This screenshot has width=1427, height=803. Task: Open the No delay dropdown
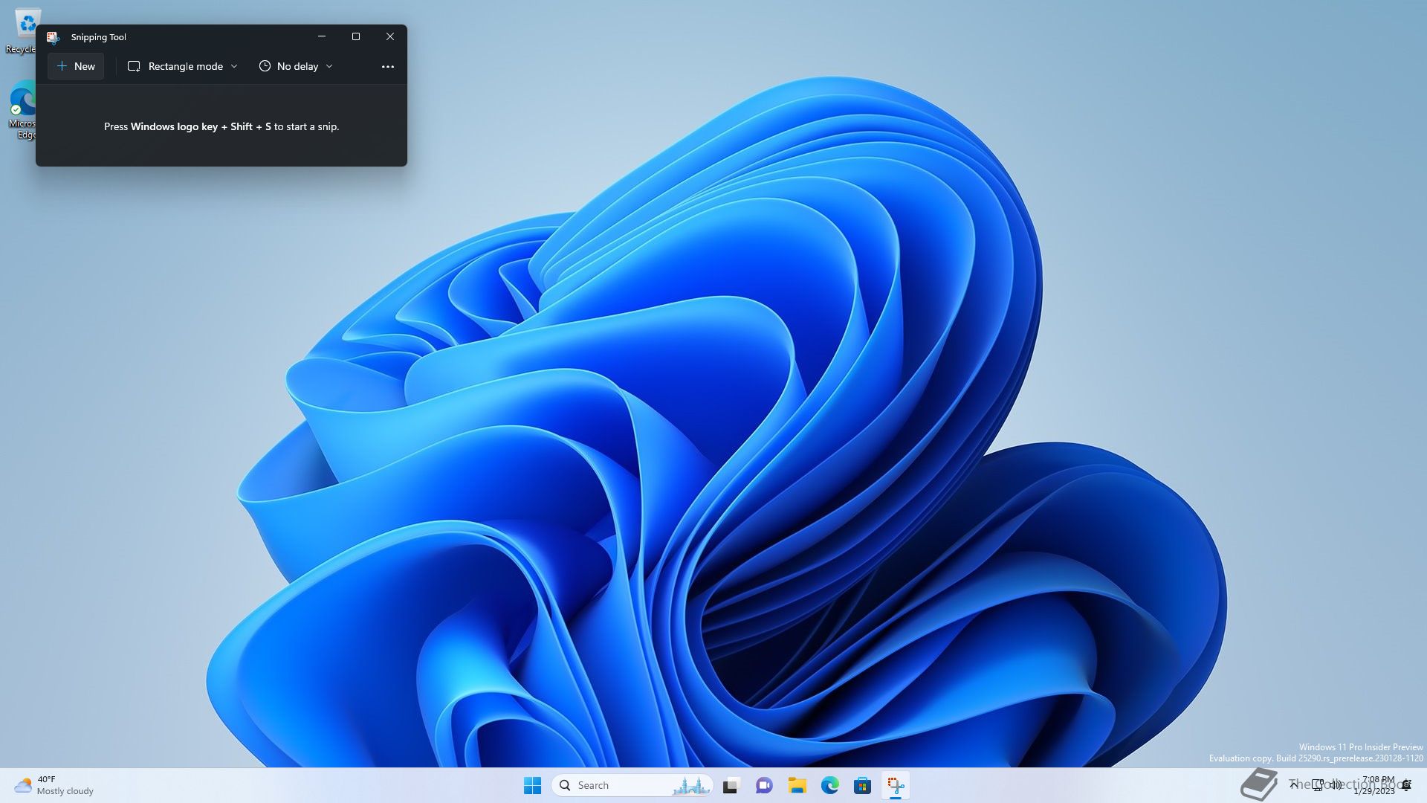coord(296,66)
